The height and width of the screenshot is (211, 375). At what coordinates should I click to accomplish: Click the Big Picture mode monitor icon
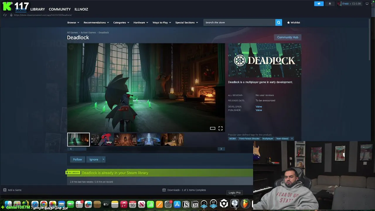(x=367, y=4)
